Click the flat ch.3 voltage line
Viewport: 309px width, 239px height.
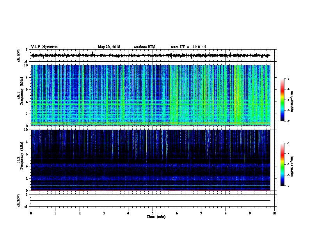pyautogui.click(x=151, y=201)
